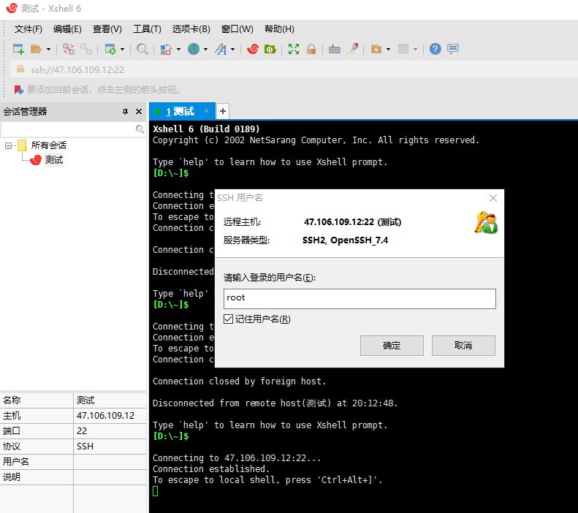This screenshot has width=578, height=513.
Task: Select 测试 session in the tree
Action: pos(54,160)
